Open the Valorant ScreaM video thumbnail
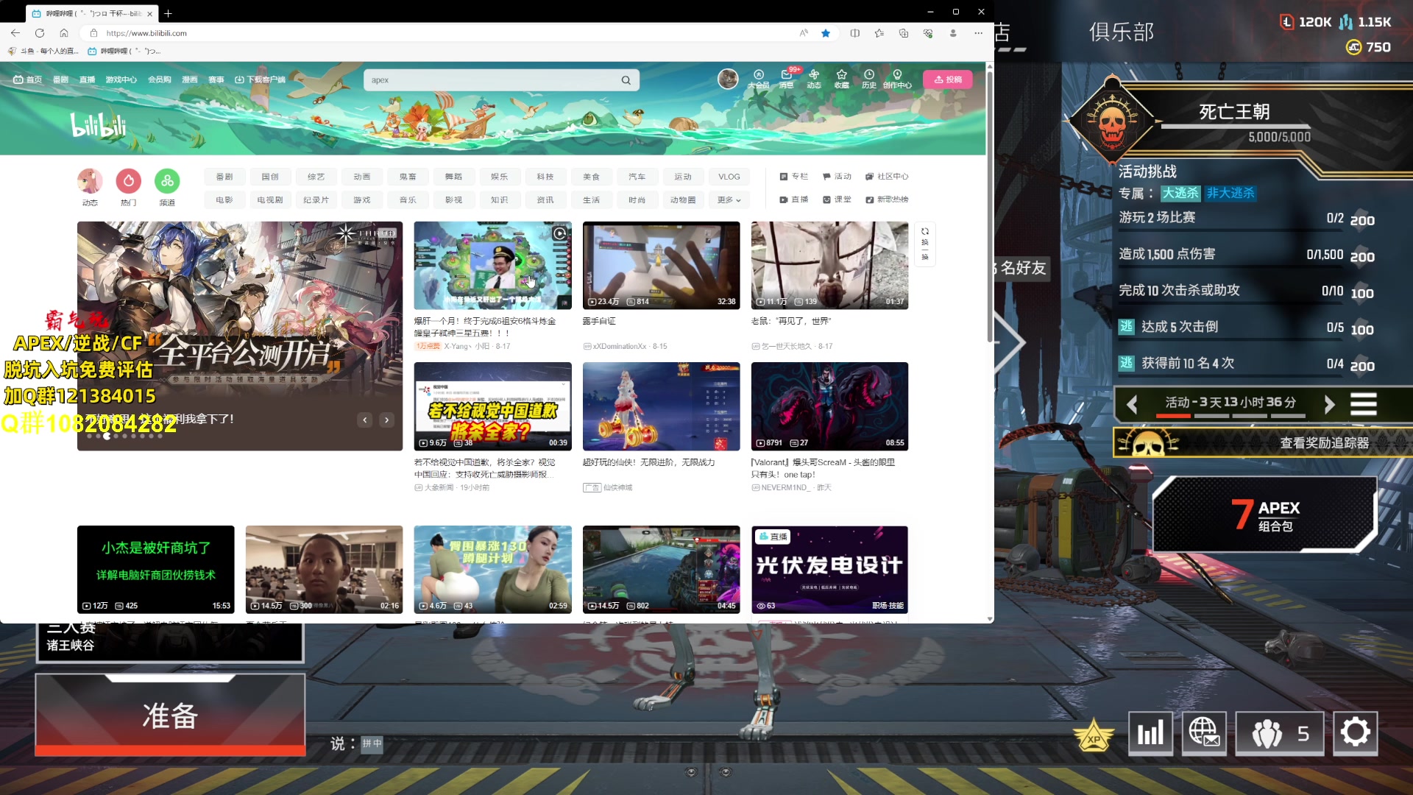The image size is (1413, 795). pos(829,406)
